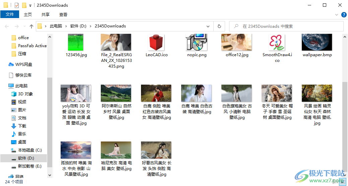Image resolution: width=348 pixels, height=186 pixels.
Task: Open the 文件 menu
Action: (x=10, y=14)
